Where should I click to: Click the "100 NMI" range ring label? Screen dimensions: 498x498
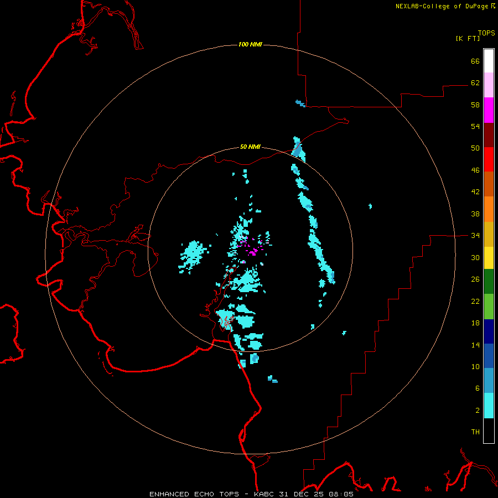(250, 44)
